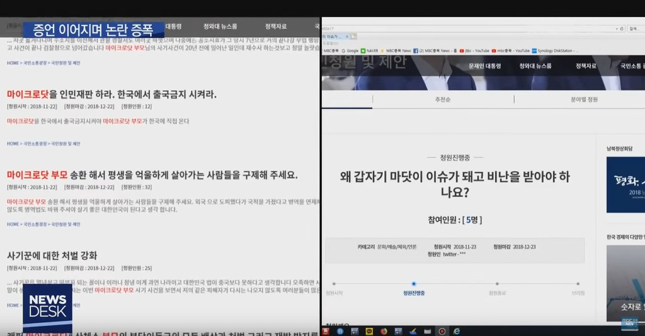Screen dimensions: 645x336
Task: Open a new tab beside the 이슈가 tab
Action: (x=353, y=36)
